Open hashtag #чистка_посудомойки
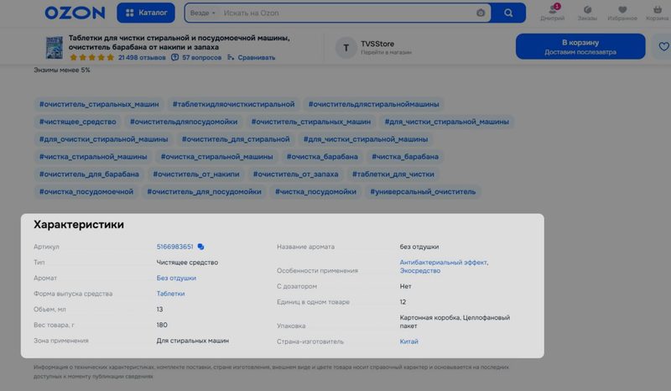This screenshot has width=671, height=391. [x=315, y=192]
